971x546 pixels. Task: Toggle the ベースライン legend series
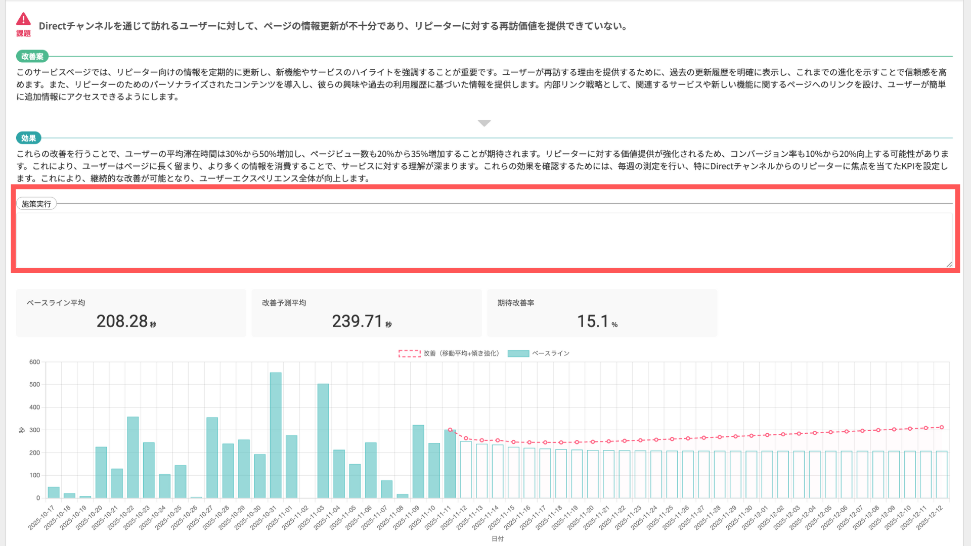[550, 353]
